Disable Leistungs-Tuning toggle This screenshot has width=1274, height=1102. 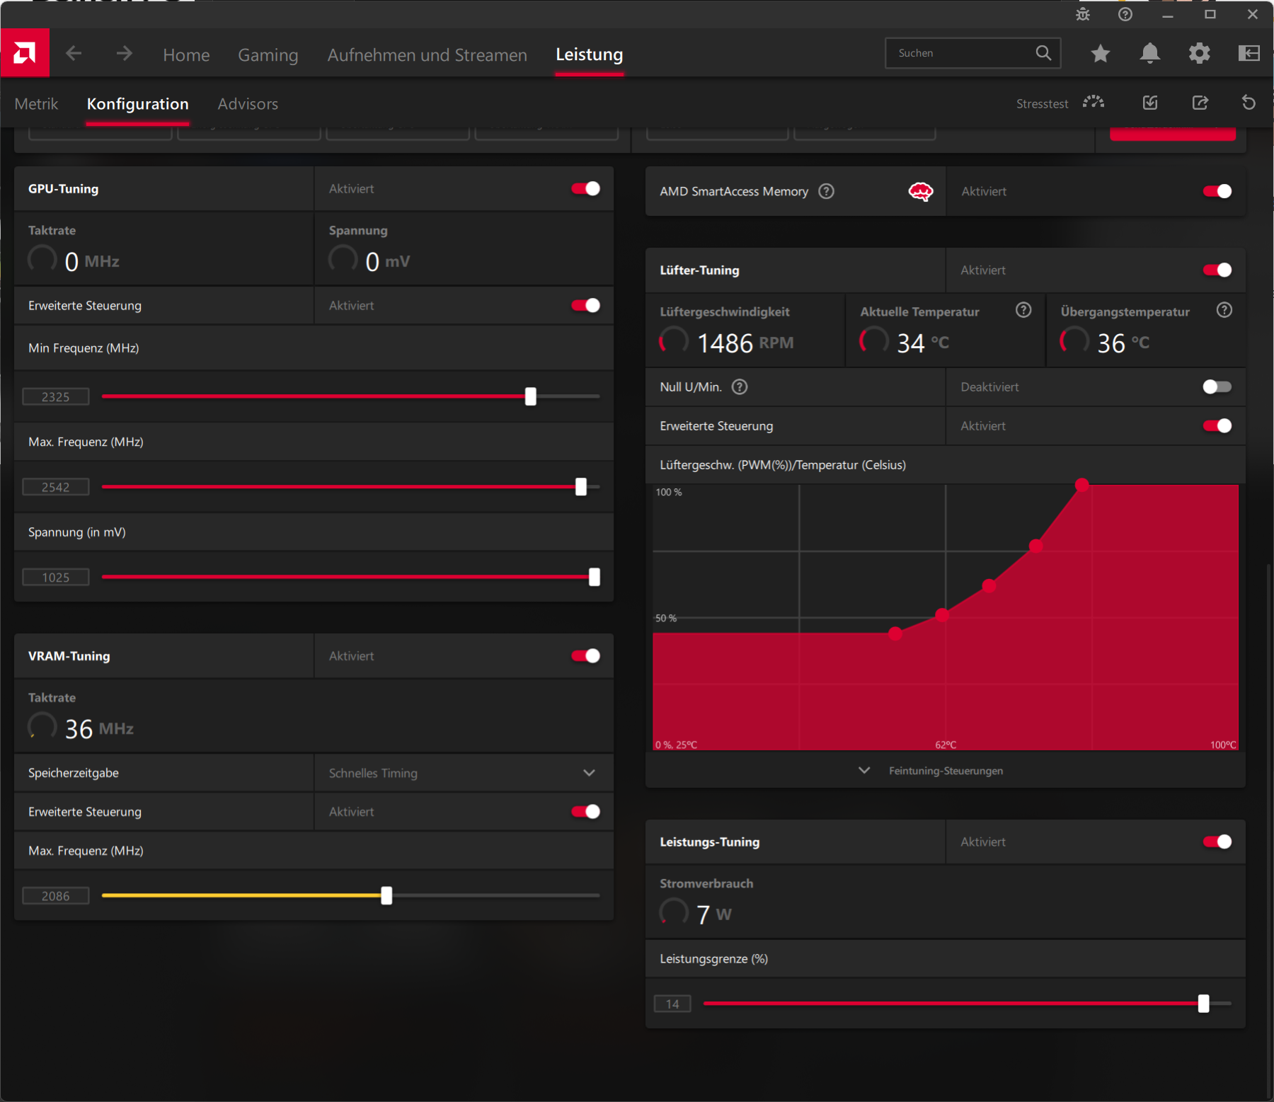pos(1217,842)
